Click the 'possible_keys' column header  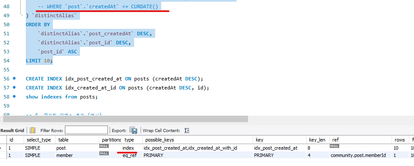pos(198,140)
